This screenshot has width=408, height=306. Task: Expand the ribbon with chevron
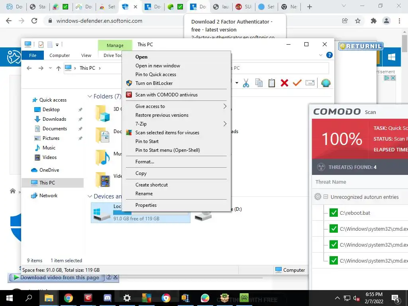(x=321, y=55)
